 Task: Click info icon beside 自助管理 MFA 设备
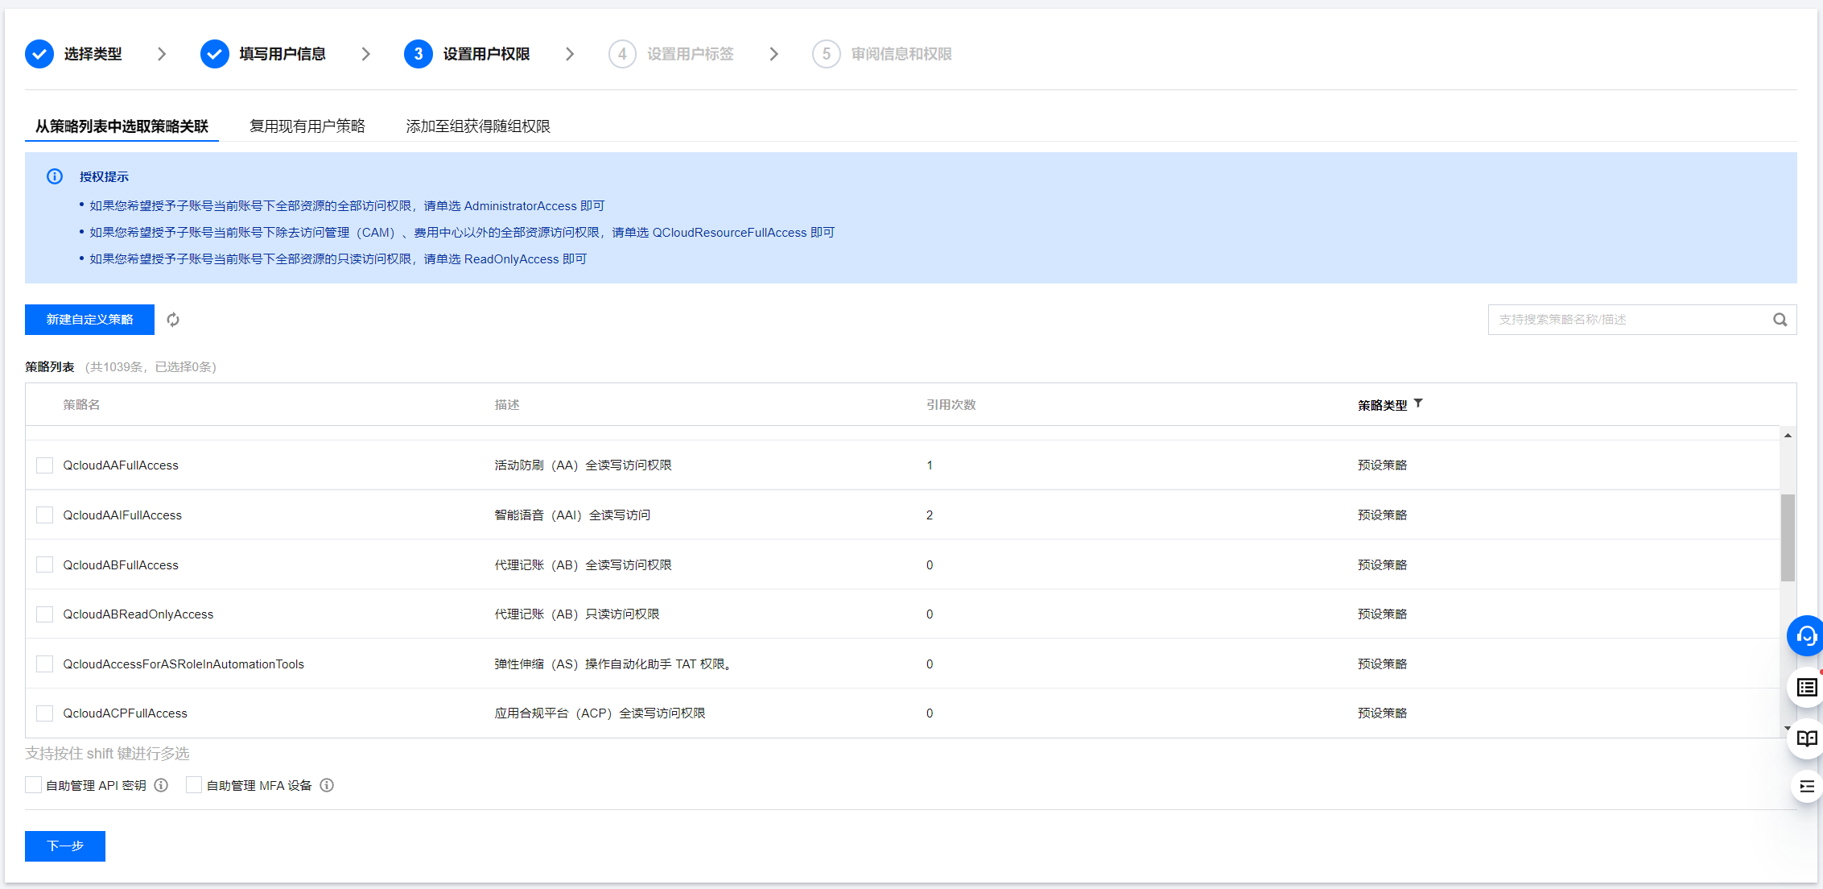pos(327,785)
